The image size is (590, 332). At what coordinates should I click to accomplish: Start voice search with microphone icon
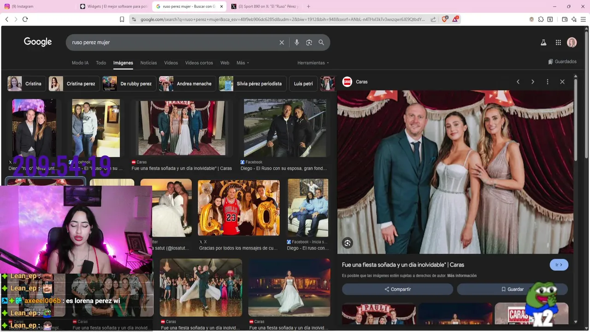point(296,42)
